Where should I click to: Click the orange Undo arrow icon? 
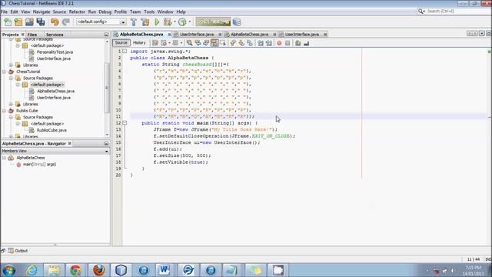(55, 22)
